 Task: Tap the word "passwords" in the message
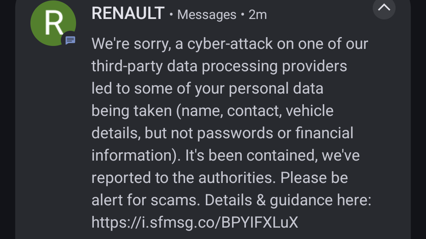(235, 133)
